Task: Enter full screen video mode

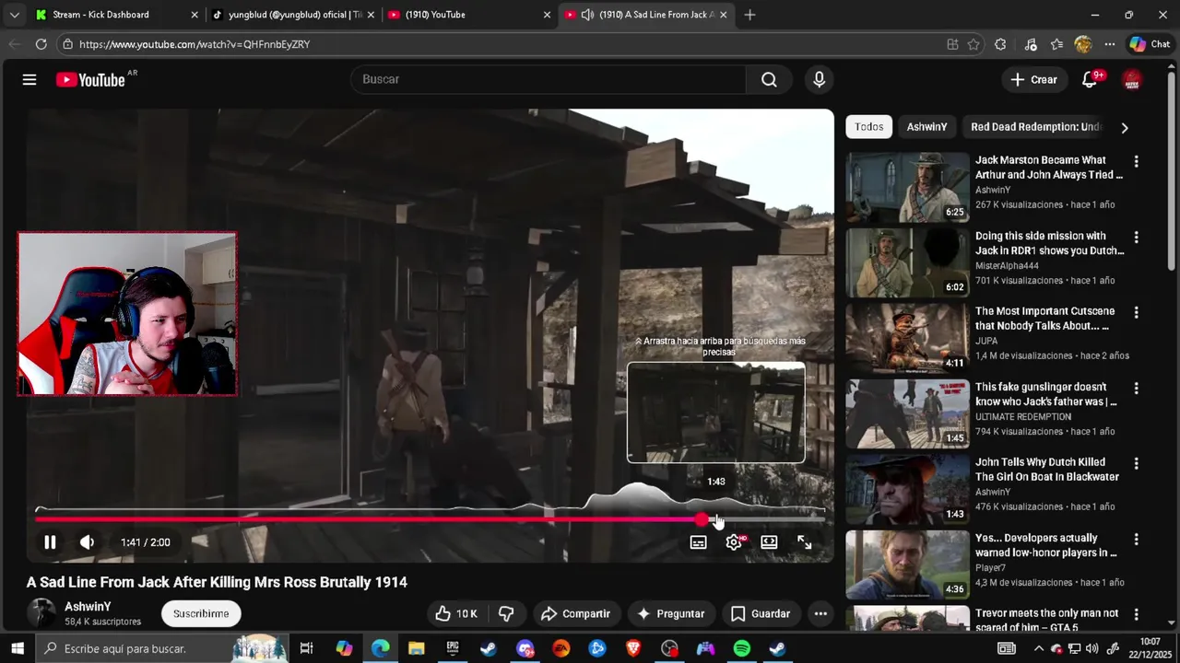Action: (x=805, y=542)
